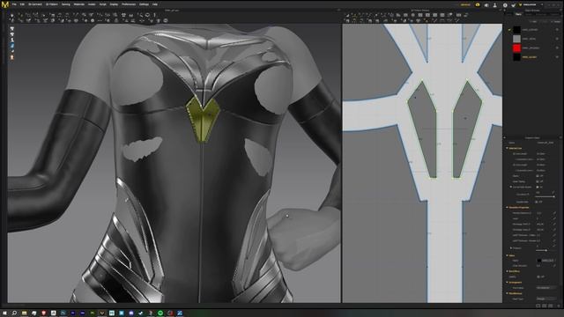
Task: Open the Help menu
Action: pyautogui.click(x=155, y=4)
